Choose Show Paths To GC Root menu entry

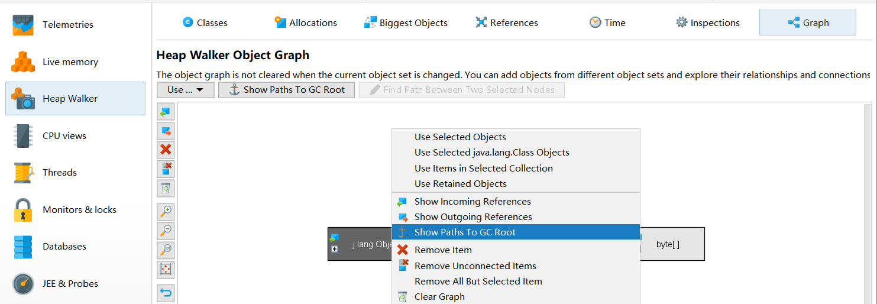465,232
